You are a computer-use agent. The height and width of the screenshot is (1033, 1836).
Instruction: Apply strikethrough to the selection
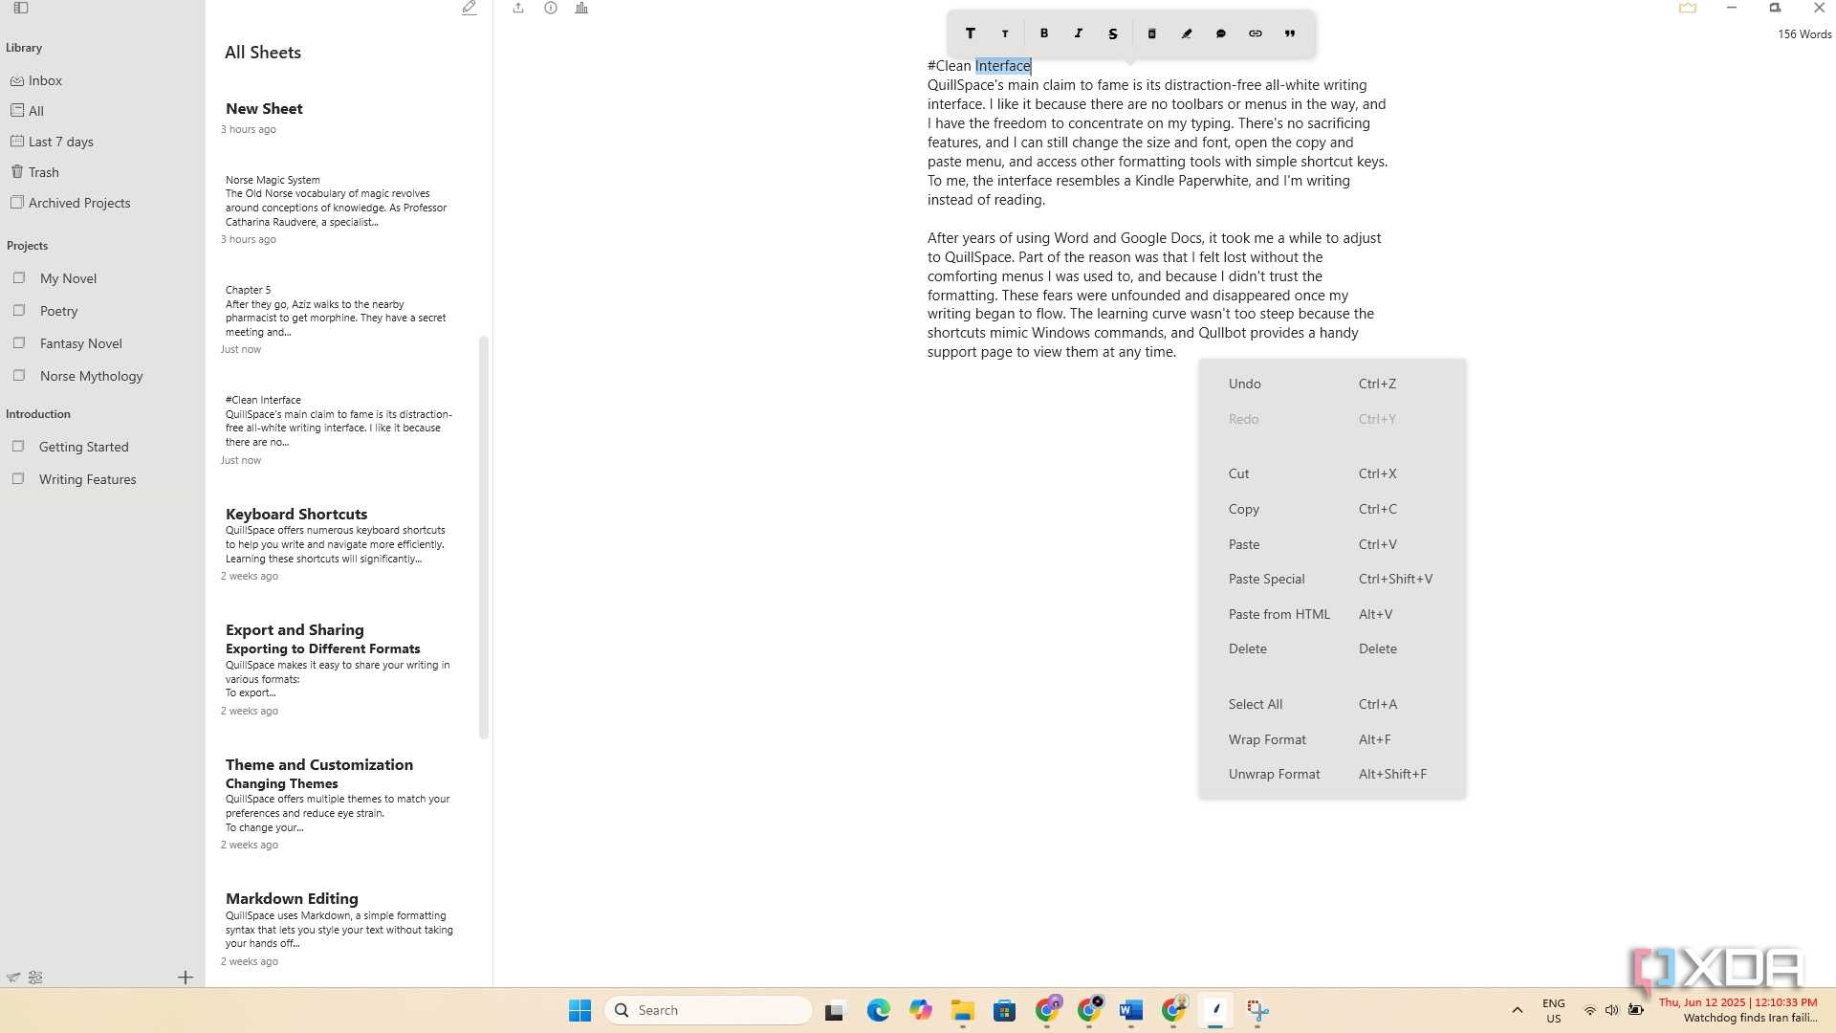point(1113,33)
